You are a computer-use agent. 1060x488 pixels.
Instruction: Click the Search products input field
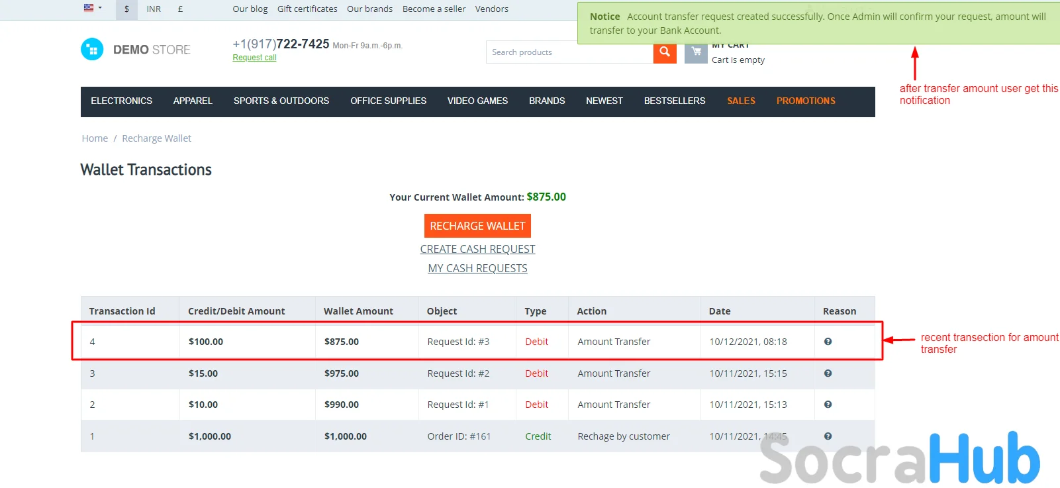(569, 52)
